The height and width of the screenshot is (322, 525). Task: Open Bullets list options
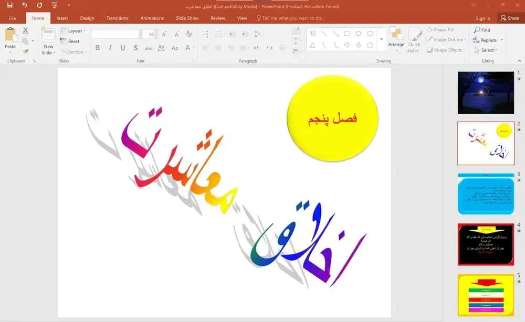click(x=206, y=34)
